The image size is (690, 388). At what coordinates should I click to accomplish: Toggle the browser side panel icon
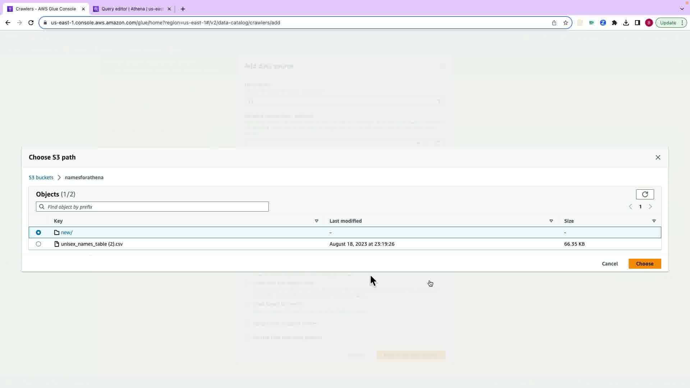pyautogui.click(x=637, y=23)
